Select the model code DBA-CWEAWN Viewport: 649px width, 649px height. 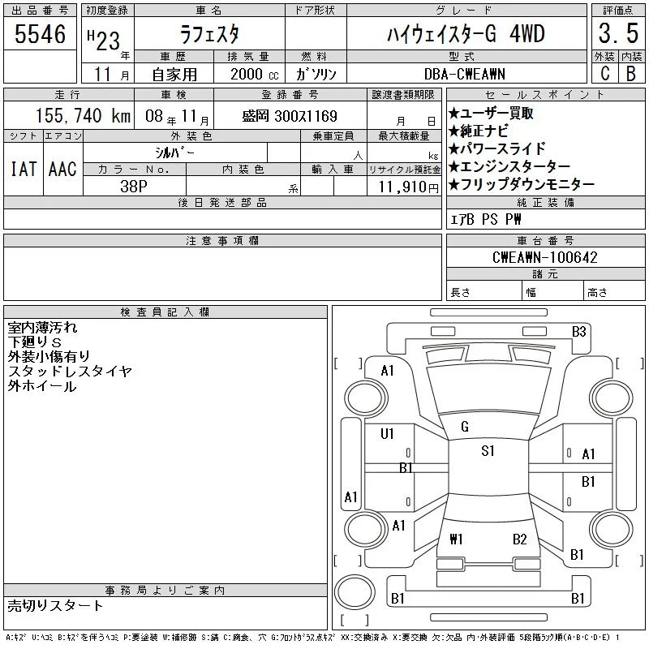click(464, 74)
